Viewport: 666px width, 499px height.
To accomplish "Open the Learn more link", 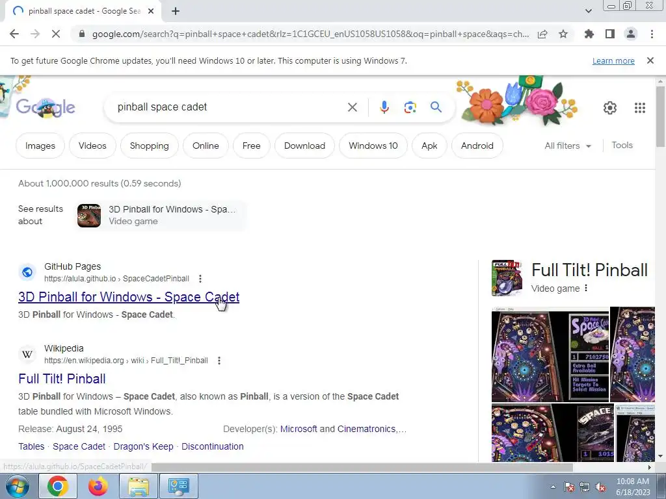I will [x=613, y=60].
